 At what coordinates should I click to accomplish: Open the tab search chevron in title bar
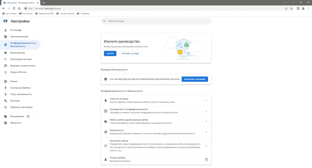(286, 2)
